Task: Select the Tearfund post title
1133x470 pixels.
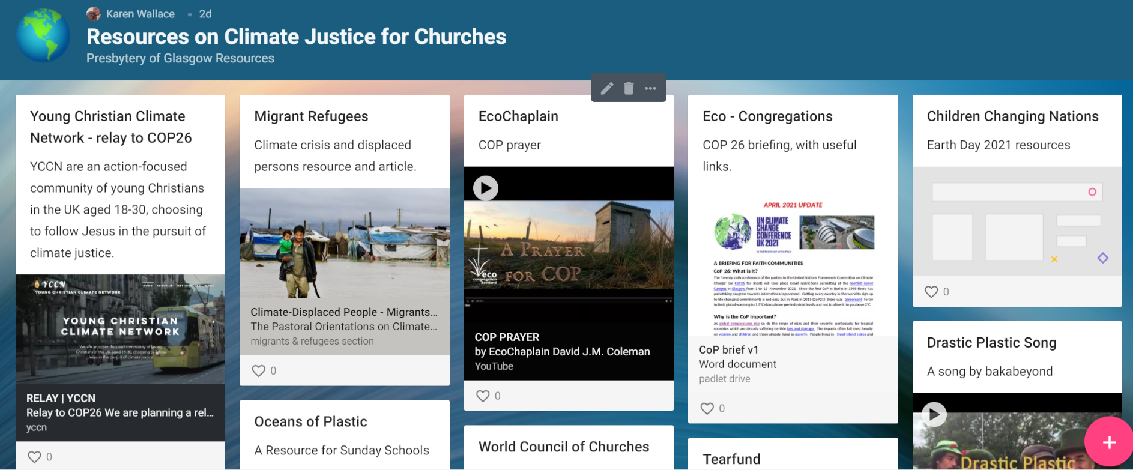Action: (731, 459)
